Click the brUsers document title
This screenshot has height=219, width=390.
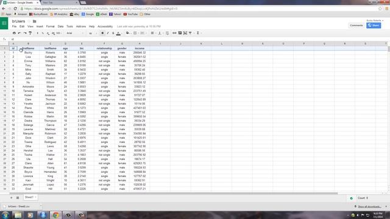(x=18, y=21)
